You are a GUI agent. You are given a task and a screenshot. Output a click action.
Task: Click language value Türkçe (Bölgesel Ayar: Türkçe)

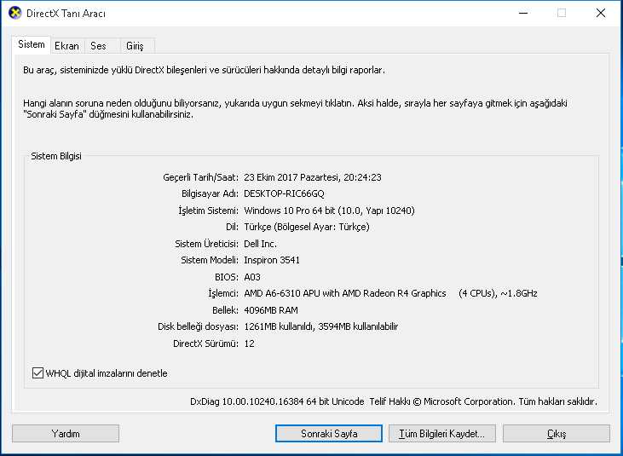point(307,227)
